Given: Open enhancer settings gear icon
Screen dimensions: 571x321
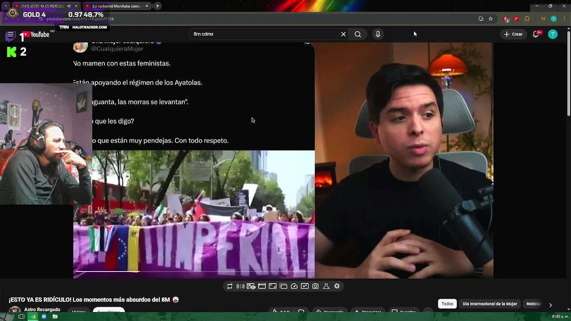Looking at the screenshot, I should click(x=337, y=286).
